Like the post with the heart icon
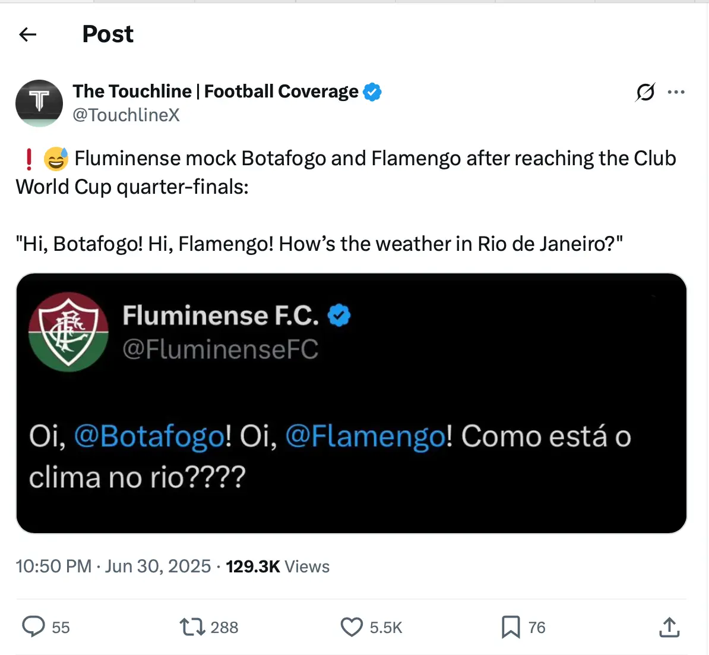The height and width of the screenshot is (655, 709). tap(353, 626)
